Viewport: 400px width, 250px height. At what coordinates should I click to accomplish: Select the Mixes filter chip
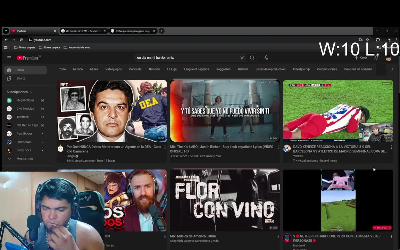[x=94, y=69]
